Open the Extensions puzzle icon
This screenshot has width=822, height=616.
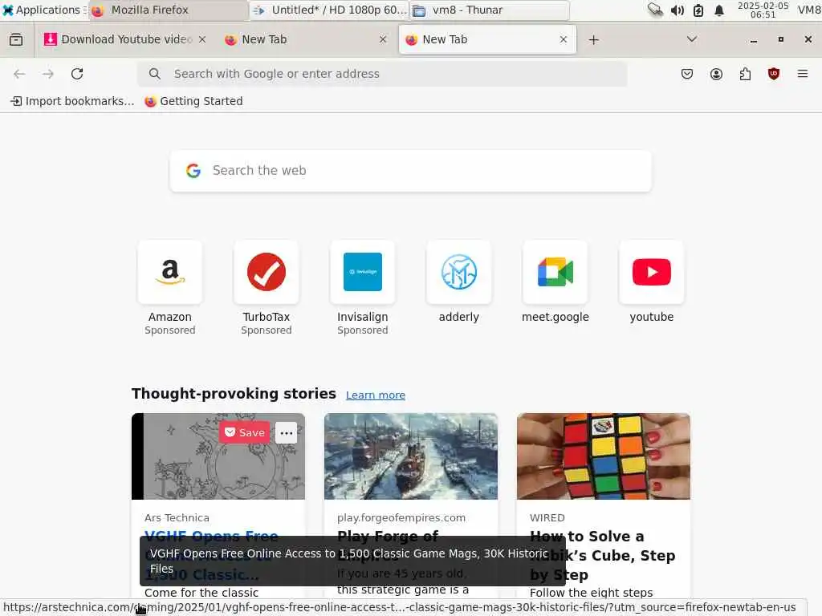click(x=745, y=74)
